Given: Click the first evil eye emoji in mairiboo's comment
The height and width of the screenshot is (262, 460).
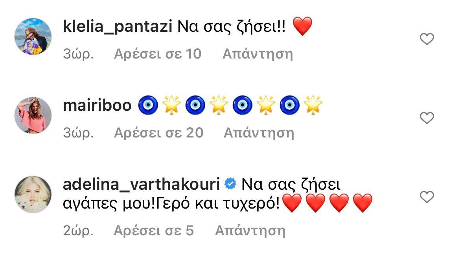Looking at the screenshot, I should (x=148, y=105).
